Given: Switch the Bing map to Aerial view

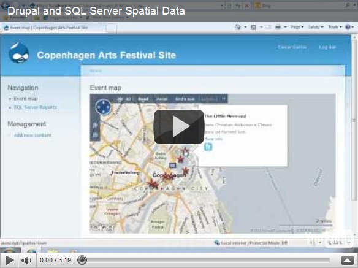Looking at the screenshot, I should 162,99.
